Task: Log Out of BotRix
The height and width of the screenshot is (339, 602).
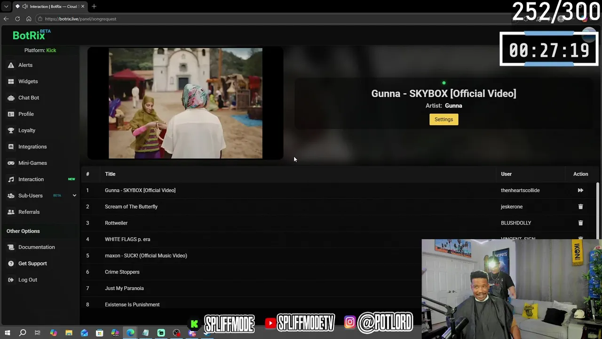Action: click(28, 280)
